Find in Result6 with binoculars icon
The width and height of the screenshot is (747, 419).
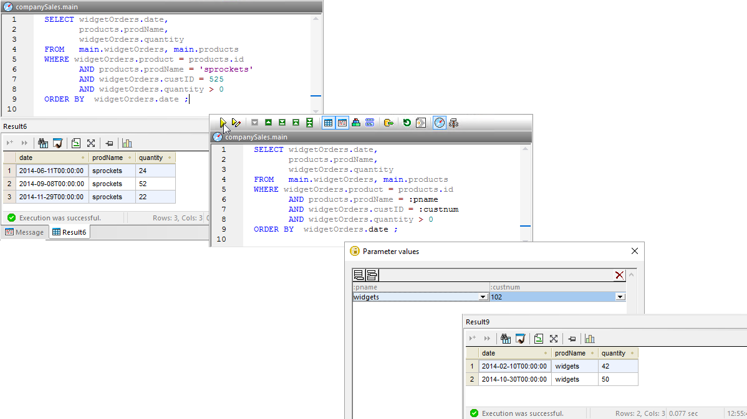point(43,143)
